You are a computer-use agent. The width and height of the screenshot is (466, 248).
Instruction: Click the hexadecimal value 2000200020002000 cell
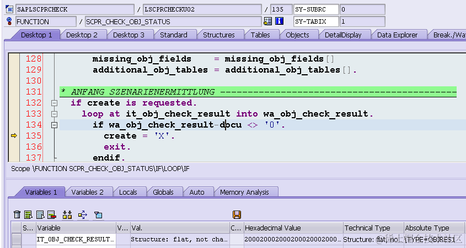pos(293,239)
